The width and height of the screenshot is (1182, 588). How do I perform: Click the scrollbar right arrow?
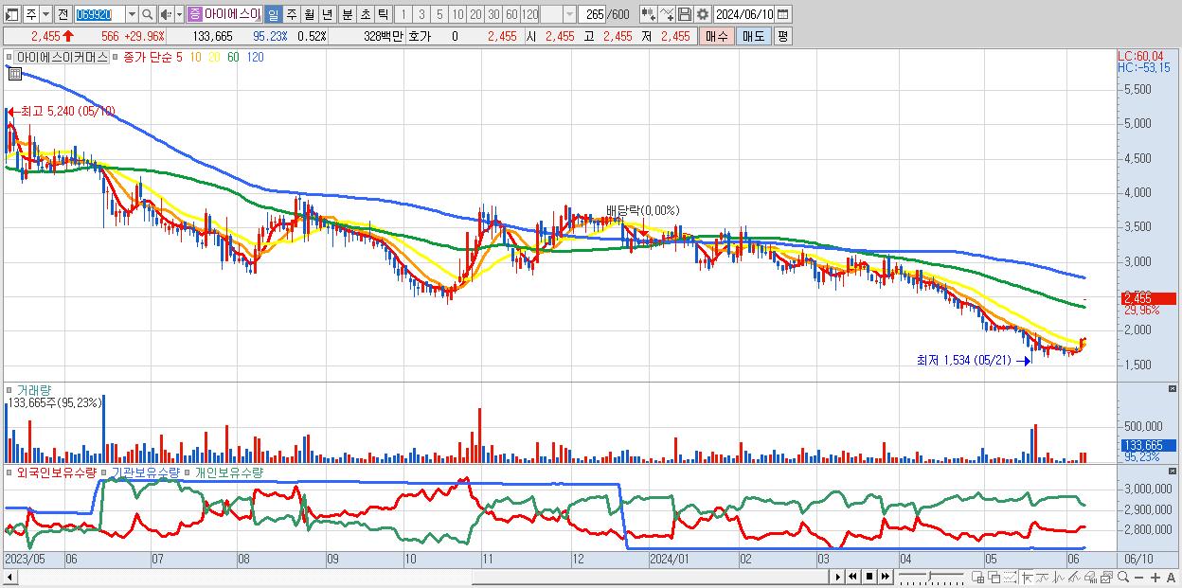pos(837,577)
